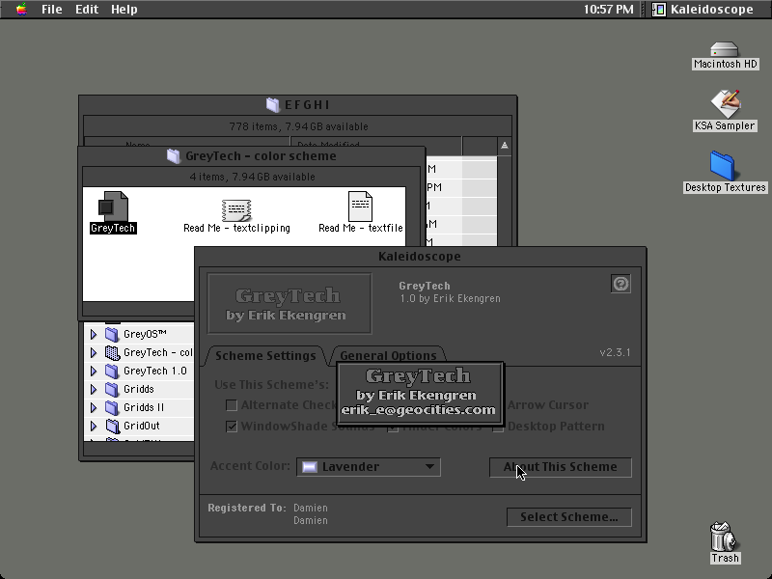Select the Gridds folder icon
The image size is (772, 579).
(112, 390)
